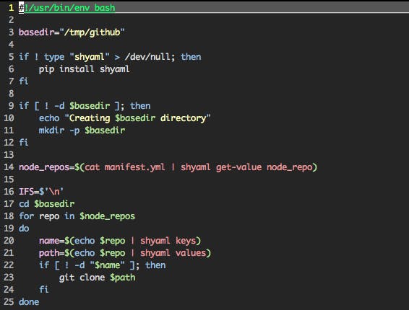Click $basedir in the line 9 condition
Screen dimensions: 409x310
[90, 106]
